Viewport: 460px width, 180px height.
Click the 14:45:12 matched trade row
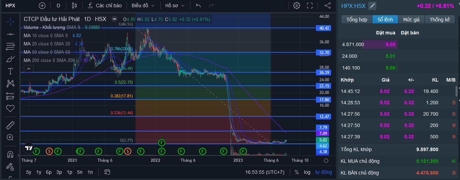click(398, 91)
